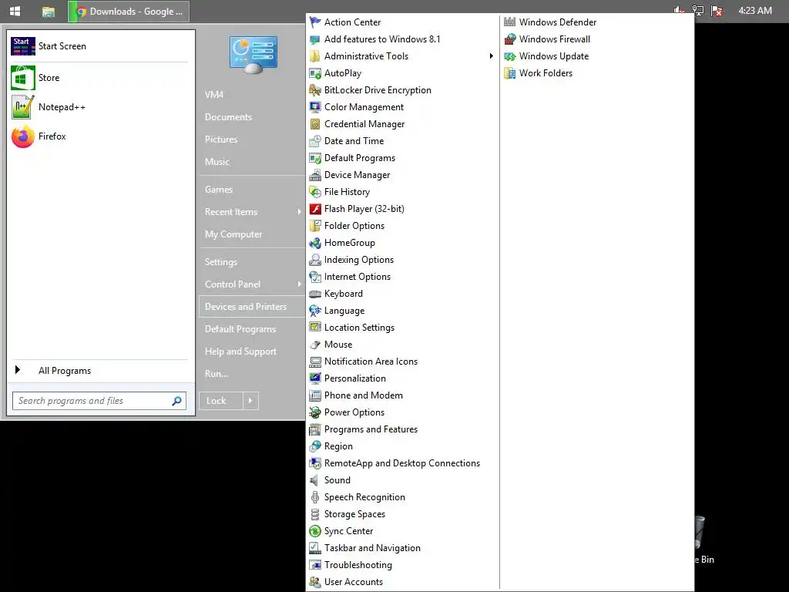Click the taskbar clock showing 4:23 AM
The height and width of the screenshot is (592, 789).
(755, 11)
